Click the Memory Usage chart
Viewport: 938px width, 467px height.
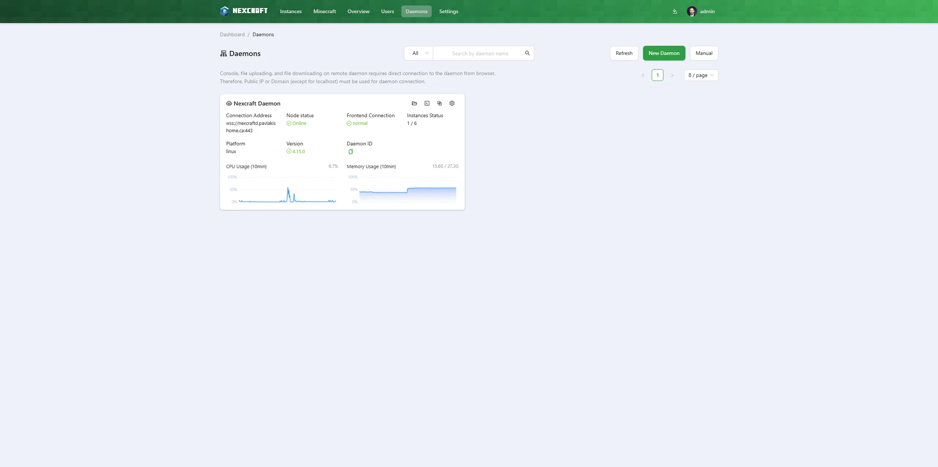click(x=402, y=189)
